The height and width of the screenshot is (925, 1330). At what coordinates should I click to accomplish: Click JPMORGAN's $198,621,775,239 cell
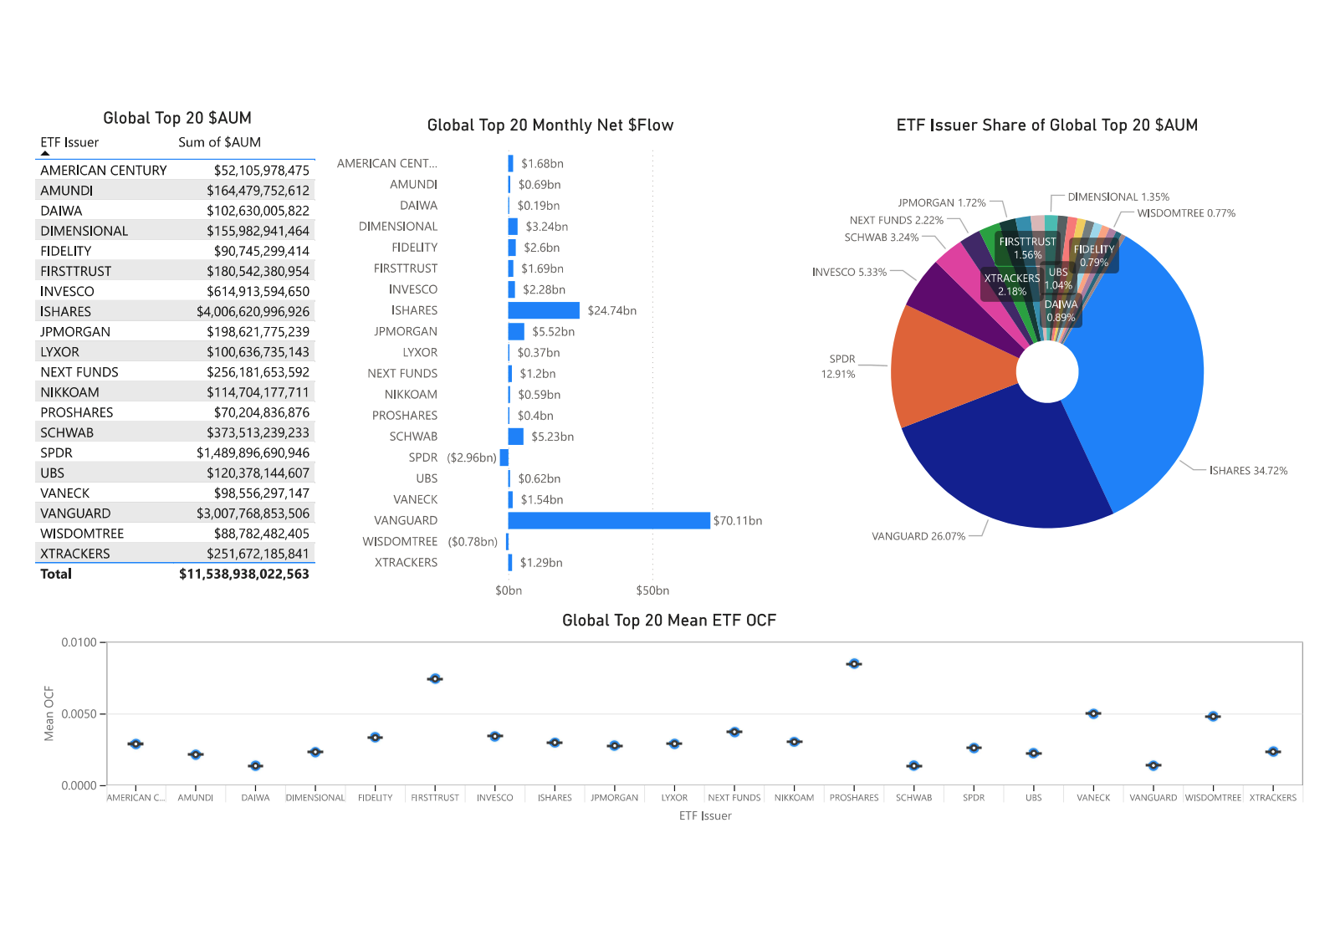pyautogui.click(x=258, y=332)
